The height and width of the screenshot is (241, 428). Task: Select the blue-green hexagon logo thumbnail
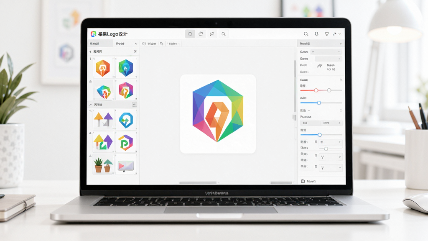tap(126, 68)
